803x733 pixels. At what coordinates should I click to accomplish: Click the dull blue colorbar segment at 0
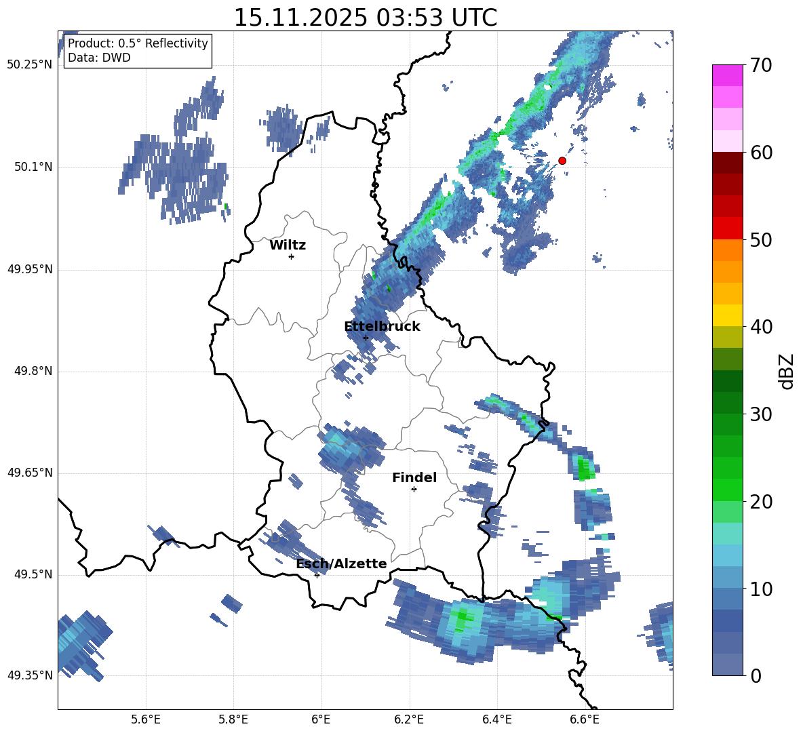(727, 665)
